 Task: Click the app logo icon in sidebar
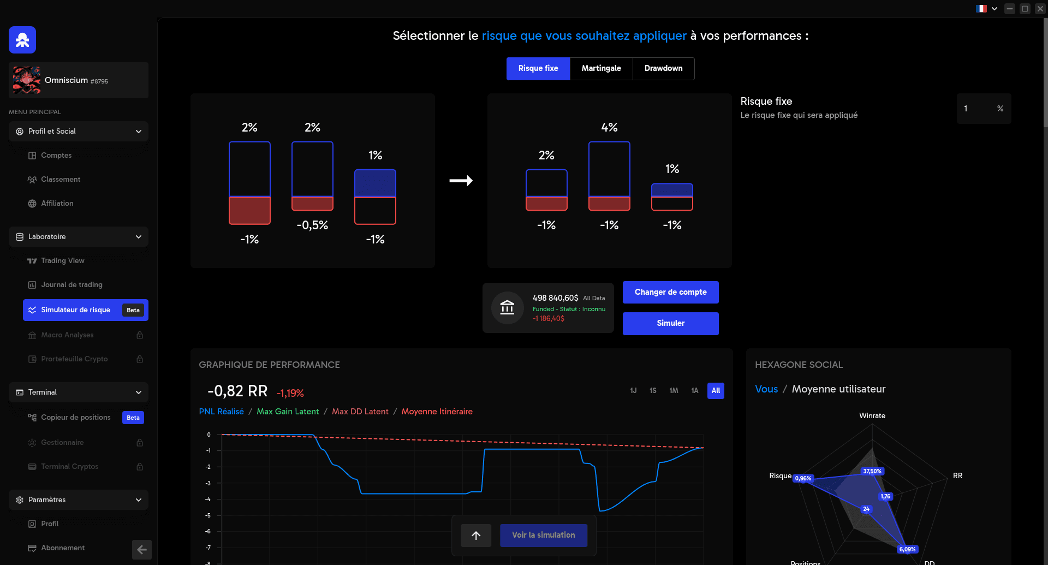point(22,40)
